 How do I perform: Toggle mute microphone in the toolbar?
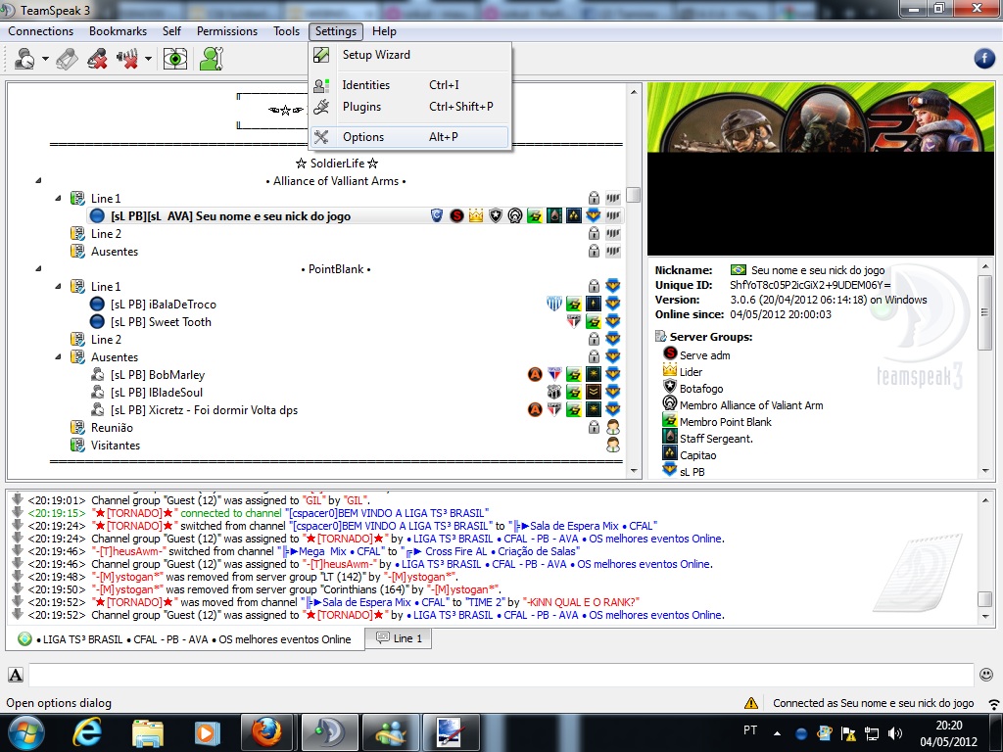click(96, 59)
